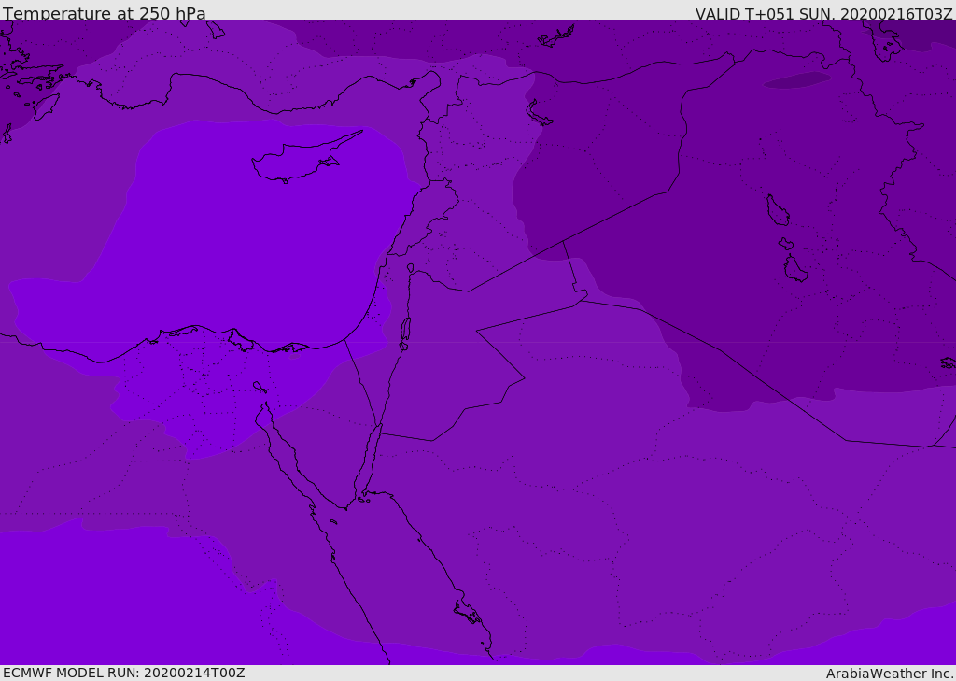Click the bright violet band along bottom edge
Screen dimensions: 956x681
click(93, 607)
